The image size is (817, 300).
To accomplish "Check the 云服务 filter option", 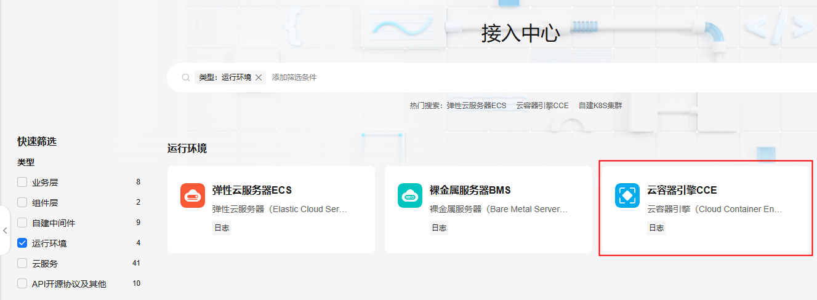I will (x=22, y=263).
